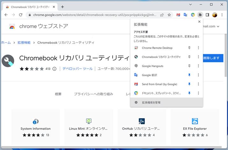Click the rating info icon next to 413
228x150 pixels.
coord(54,69)
